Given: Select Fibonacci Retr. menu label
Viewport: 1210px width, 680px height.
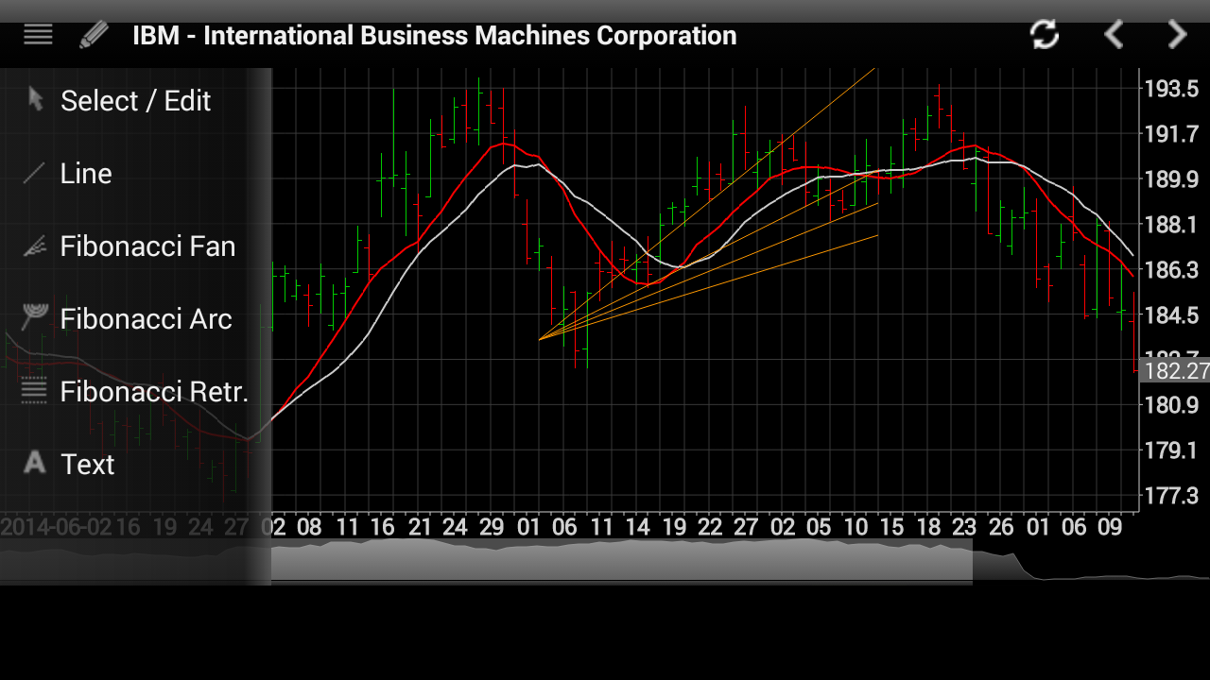Looking at the screenshot, I should (x=154, y=392).
